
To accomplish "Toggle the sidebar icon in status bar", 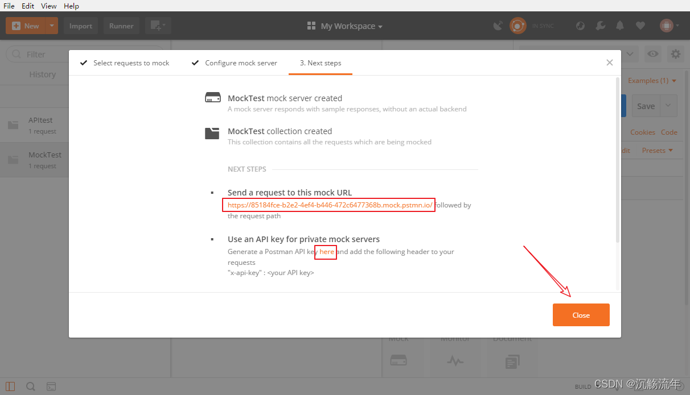I will (10, 386).
